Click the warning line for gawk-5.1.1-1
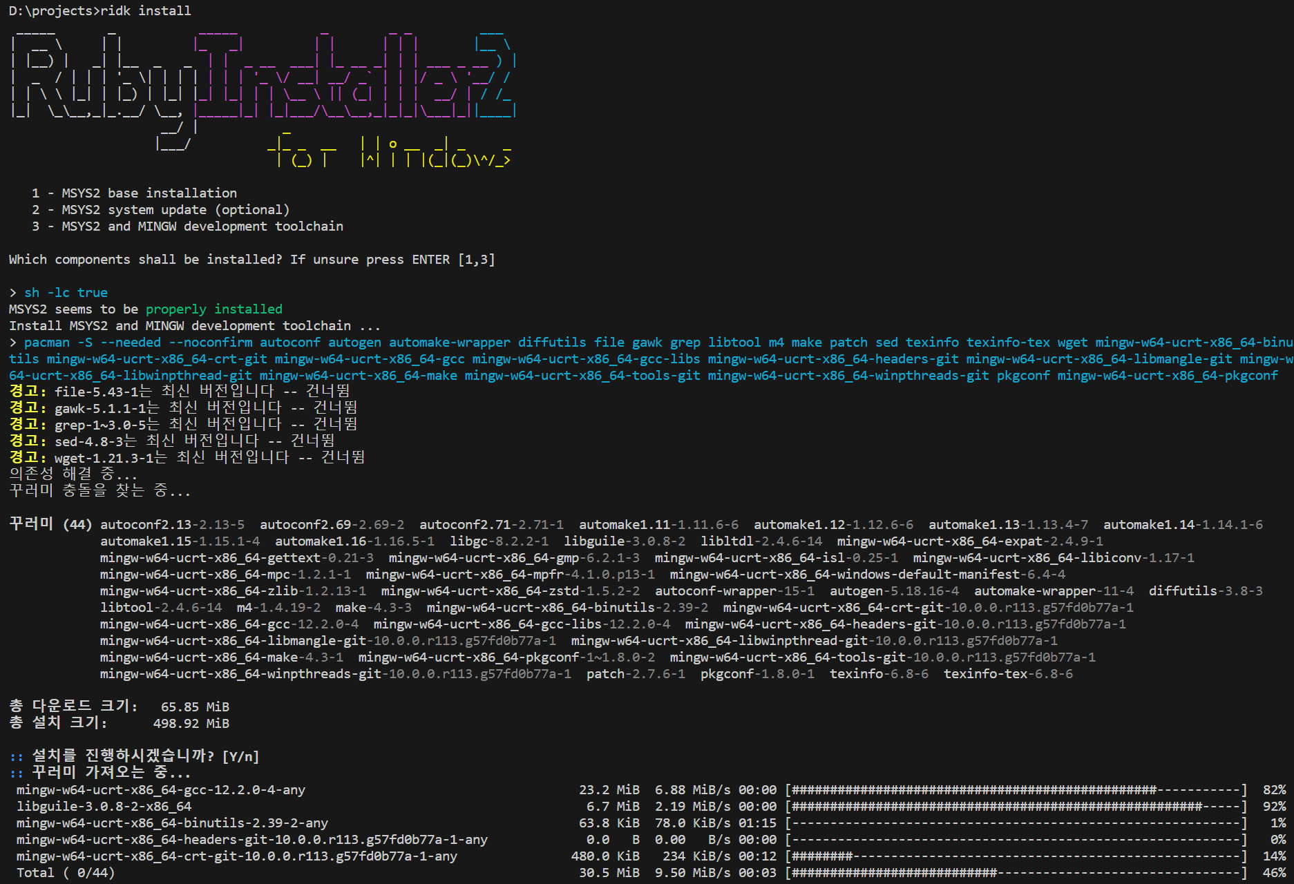 183,408
